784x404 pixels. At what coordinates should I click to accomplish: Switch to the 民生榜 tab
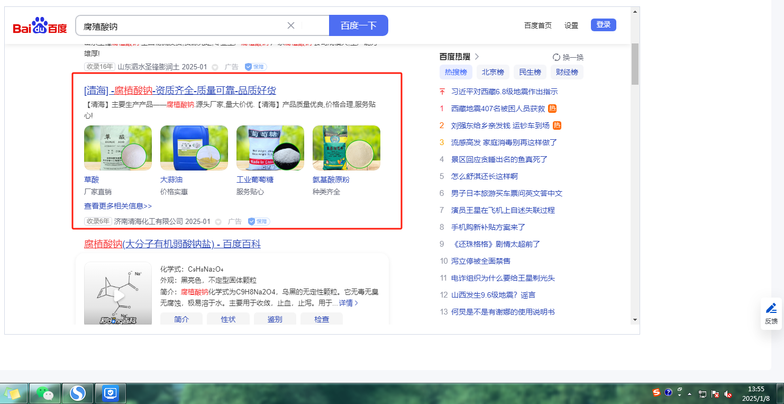(x=530, y=73)
